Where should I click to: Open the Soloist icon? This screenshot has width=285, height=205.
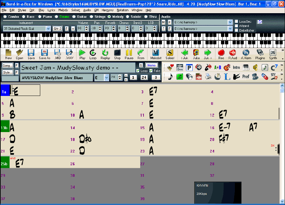170,54
